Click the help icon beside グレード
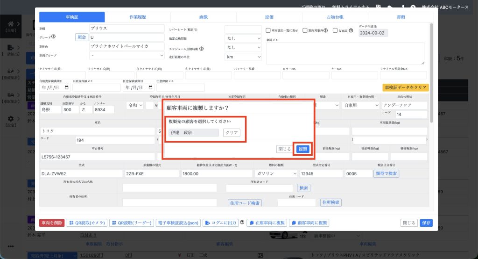The width and height of the screenshot is (478, 259). click(54, 37)
